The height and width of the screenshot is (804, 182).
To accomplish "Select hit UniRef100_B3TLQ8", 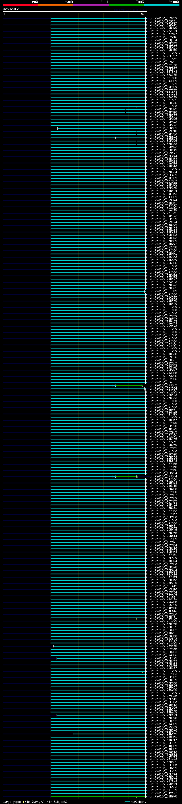I will [x=163, y=66].
